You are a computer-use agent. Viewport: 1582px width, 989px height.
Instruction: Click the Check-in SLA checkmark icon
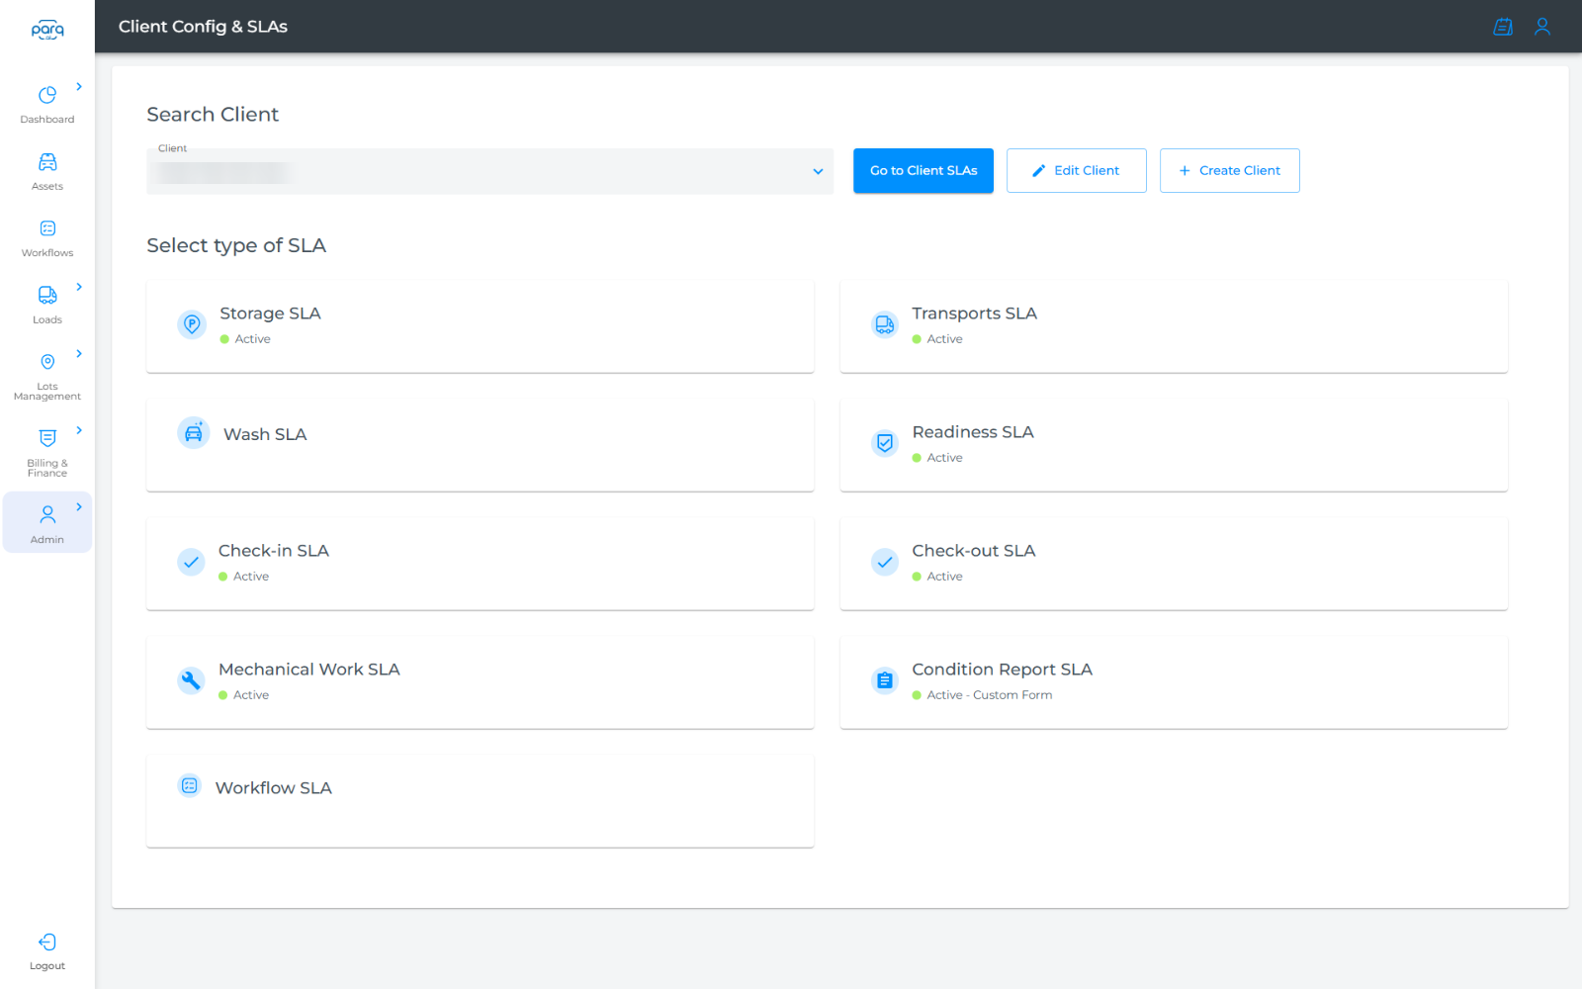point(191,562)
